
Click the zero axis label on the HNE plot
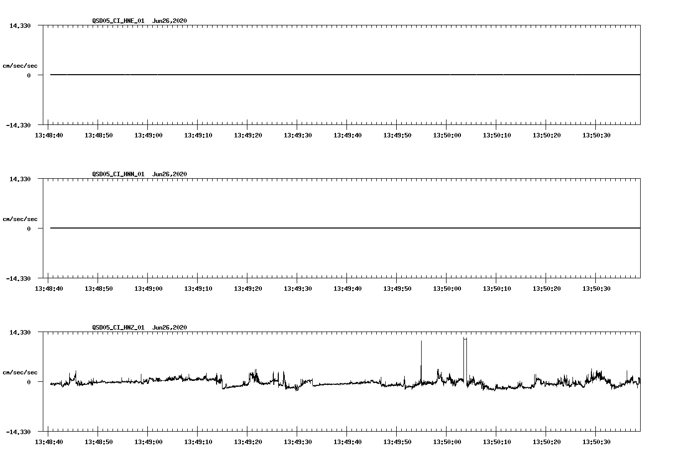[x=29, y=76]
